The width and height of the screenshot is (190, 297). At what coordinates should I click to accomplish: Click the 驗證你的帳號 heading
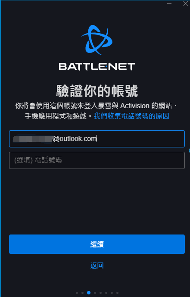coord(97,91)
